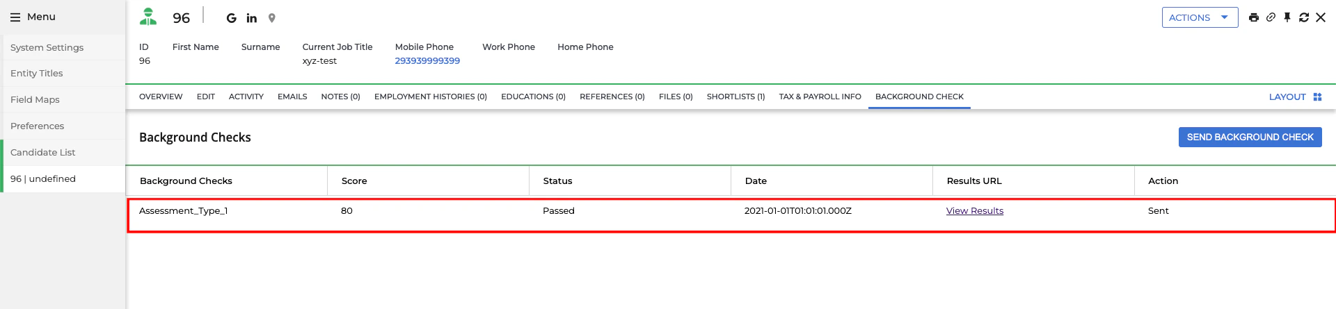Pin this candidate record
Screen dimensions: 1336x309
(x=1287, y=17)
